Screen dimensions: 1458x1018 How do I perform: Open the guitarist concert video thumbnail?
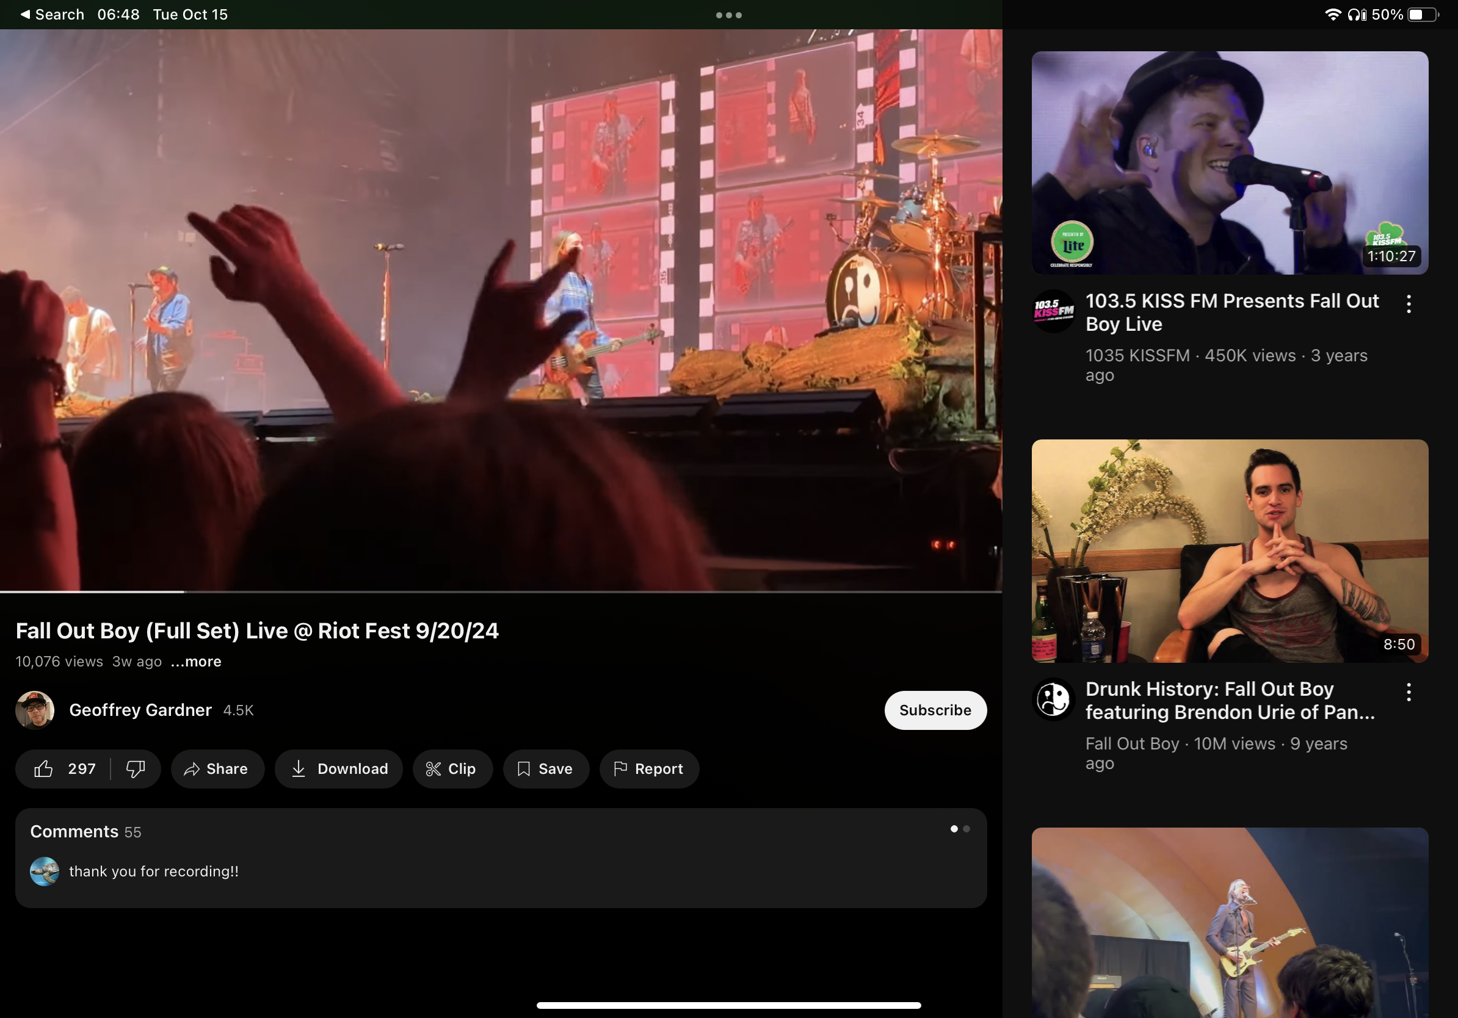tap(1230, 922)
